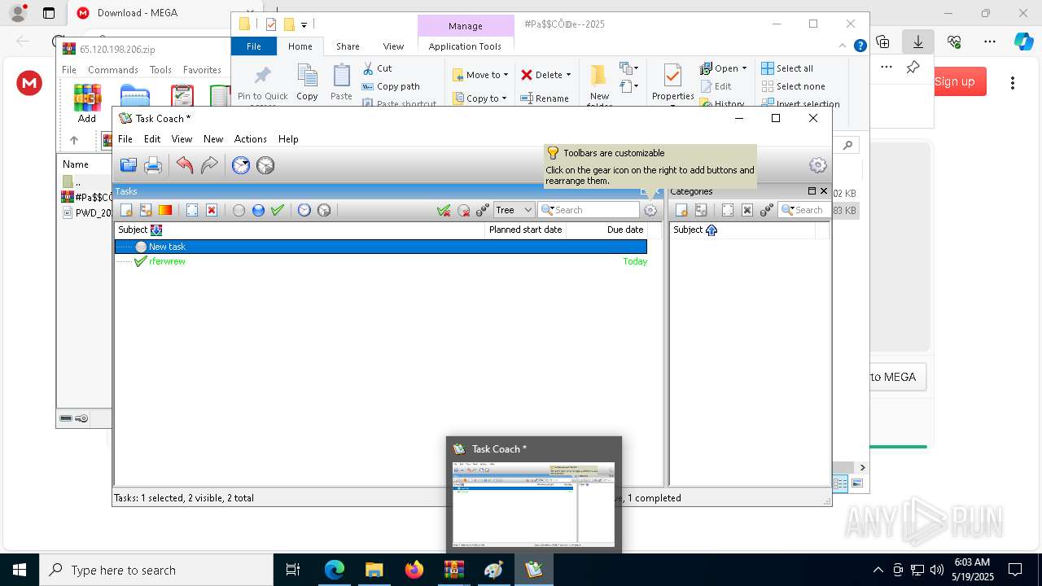Click the New subtask icon in Tasks toolbar
Image resolution: width=1042 pixels, height=586 pixels.
tap(146, 210)
